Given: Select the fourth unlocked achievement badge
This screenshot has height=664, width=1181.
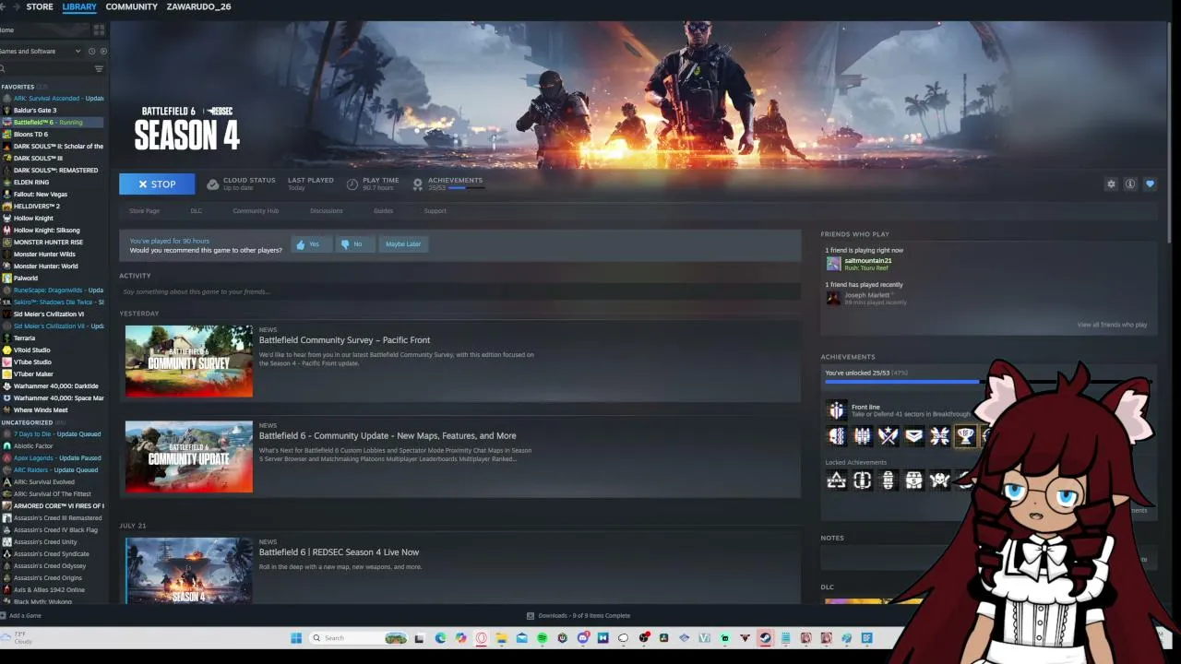Looking at the screenshot, I should click(x=913, y=436).
